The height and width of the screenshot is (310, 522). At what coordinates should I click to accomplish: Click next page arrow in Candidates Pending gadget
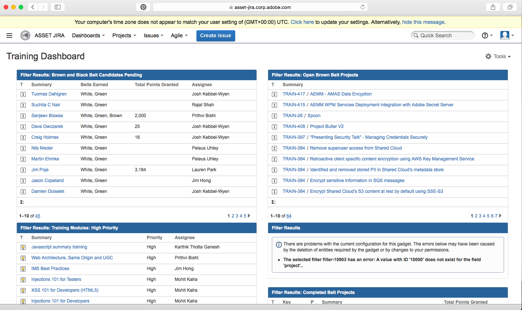[x=249, y=216]
